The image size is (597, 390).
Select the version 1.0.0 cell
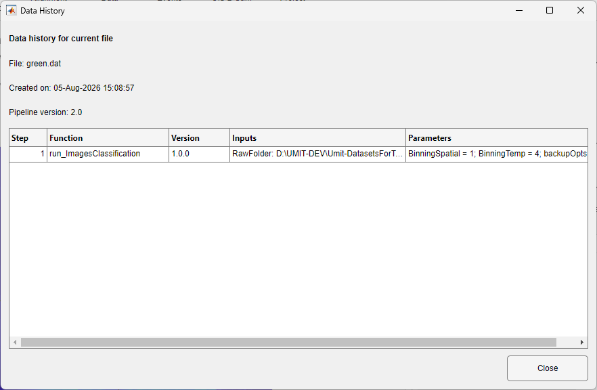point(199,154)
